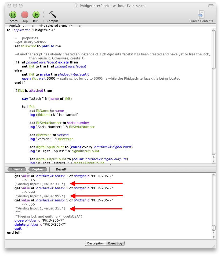Click 'if ifkit is attached then' line

[33, 90]
